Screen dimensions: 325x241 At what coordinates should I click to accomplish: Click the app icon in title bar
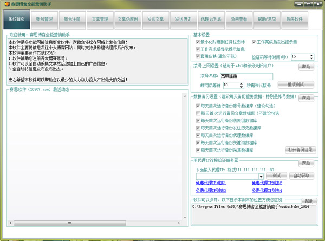[5, 4]
